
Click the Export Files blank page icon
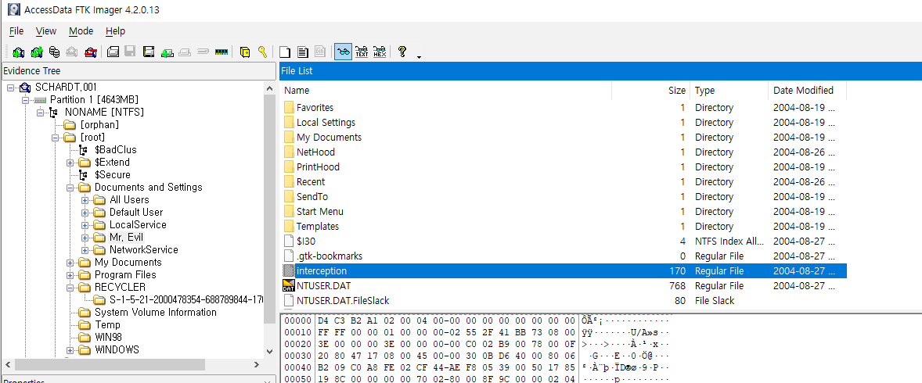coord(285,52)
